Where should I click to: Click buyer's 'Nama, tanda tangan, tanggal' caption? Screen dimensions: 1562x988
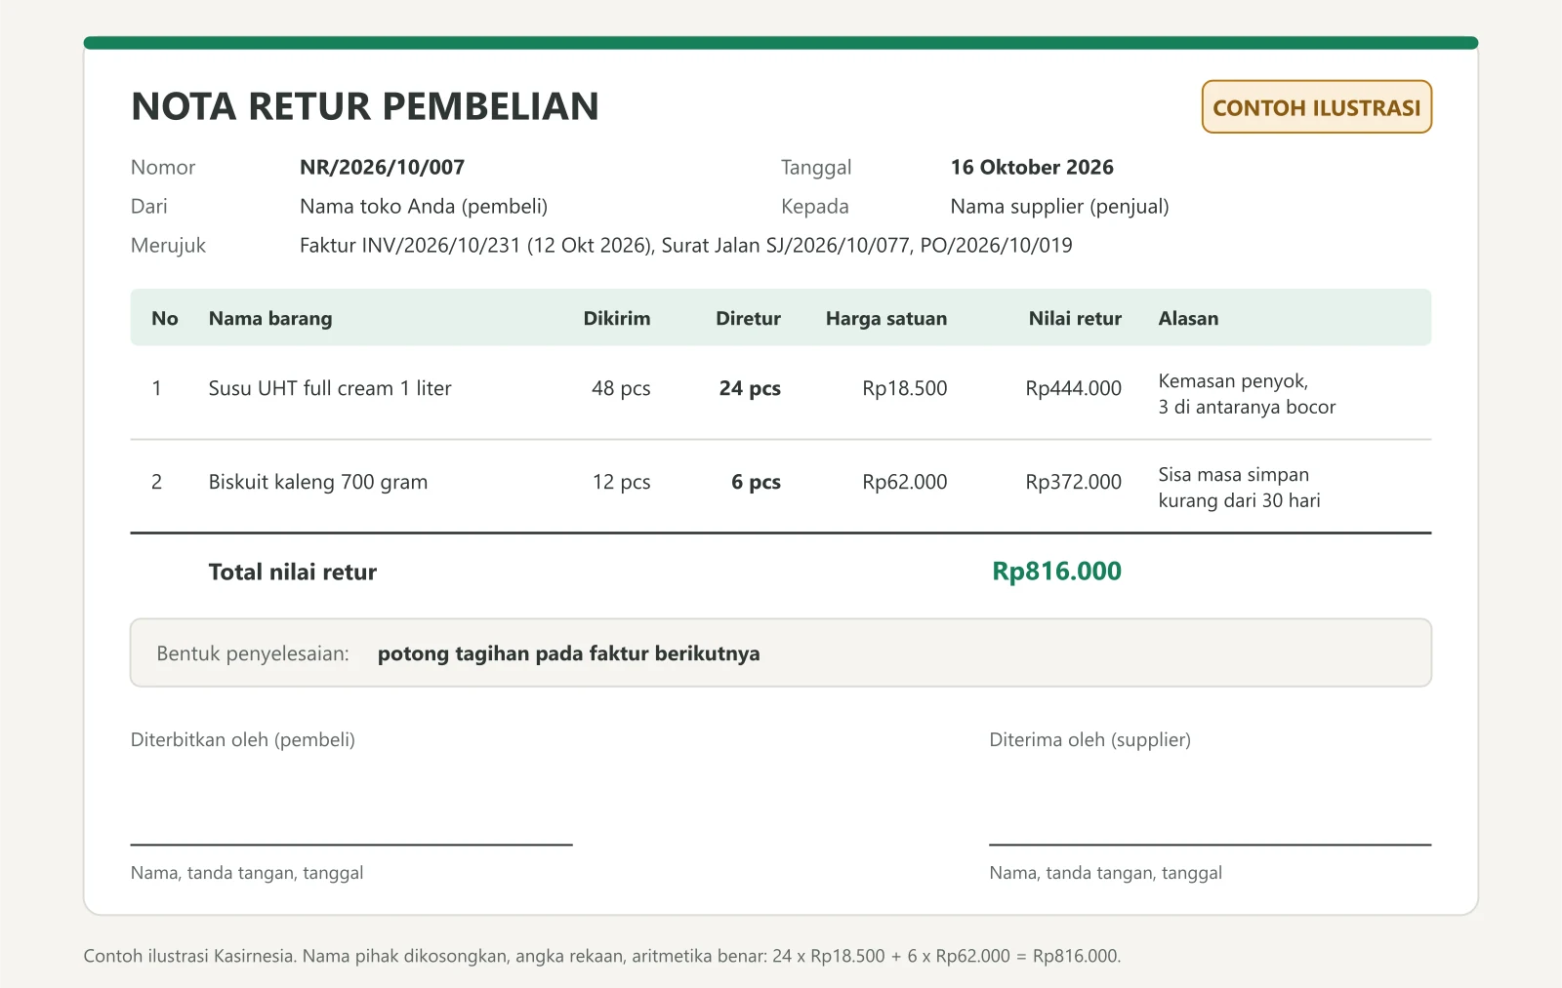coord(247,873)
